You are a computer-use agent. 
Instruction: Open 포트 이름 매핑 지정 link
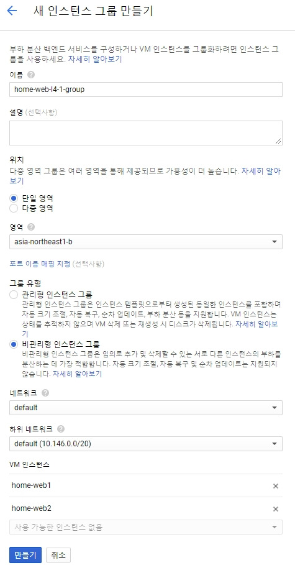click(x=40, y=264)
